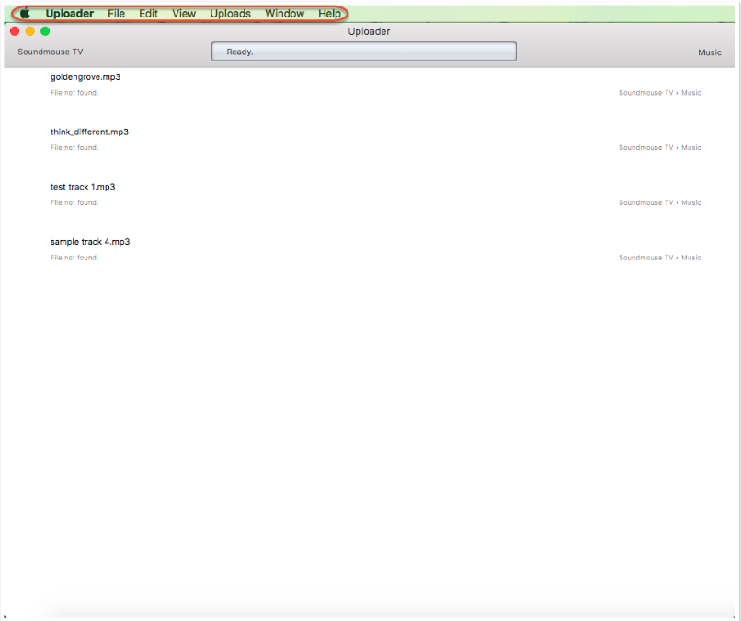Click File not found under goldengrove.mp3
741x621 pixels.
coord(74,93)
